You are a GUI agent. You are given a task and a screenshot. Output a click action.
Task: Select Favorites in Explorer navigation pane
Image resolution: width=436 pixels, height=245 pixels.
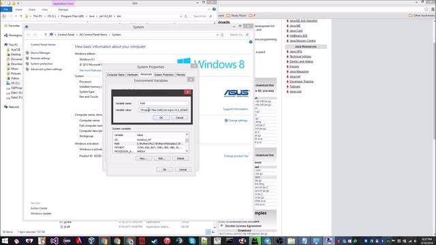14,26
